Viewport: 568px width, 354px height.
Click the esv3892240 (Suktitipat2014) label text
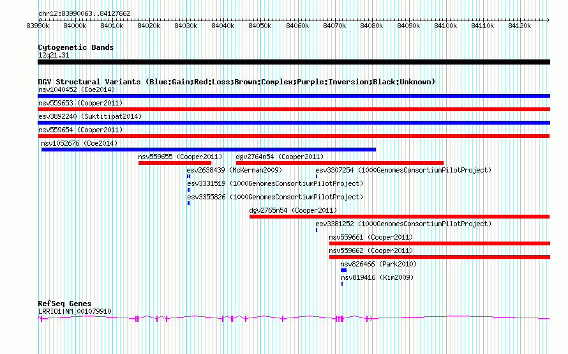click(90, 116)
